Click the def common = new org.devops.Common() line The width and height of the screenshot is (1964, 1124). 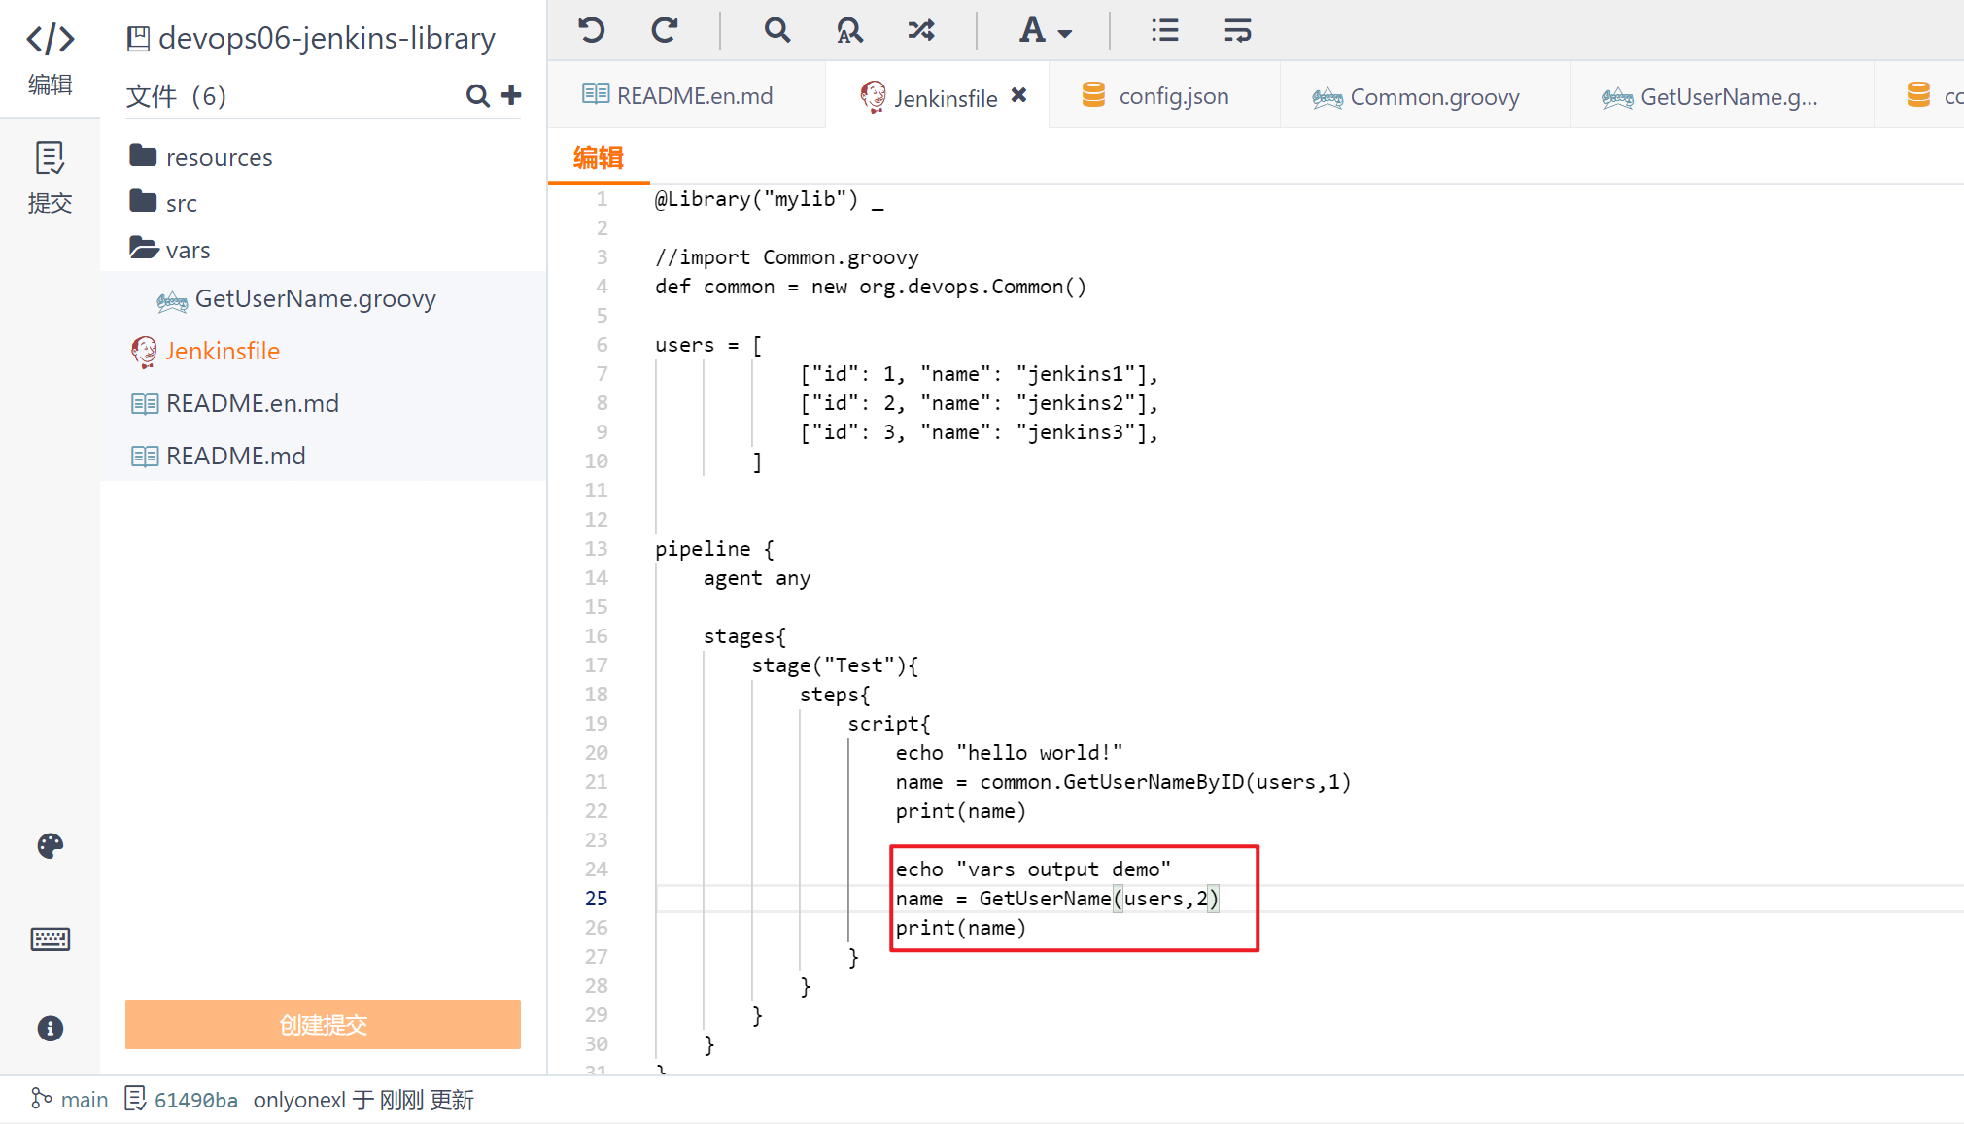coord(871,287)
